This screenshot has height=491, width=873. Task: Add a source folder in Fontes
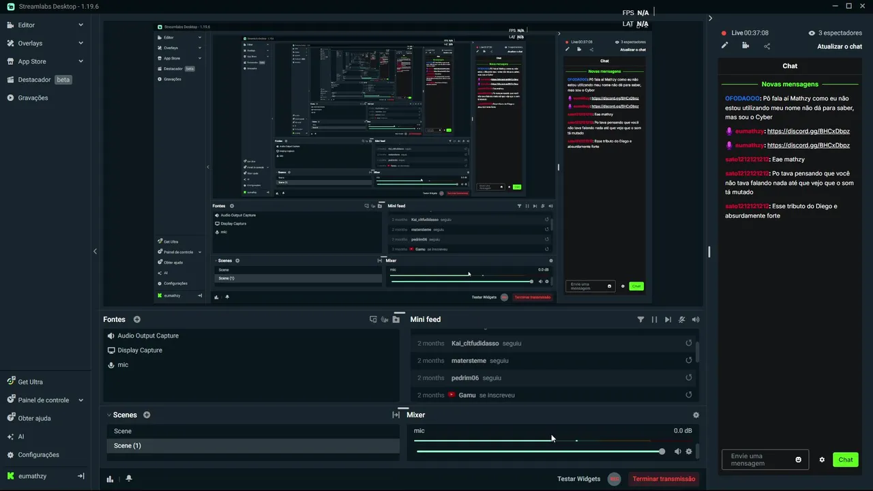pos(396,319)
